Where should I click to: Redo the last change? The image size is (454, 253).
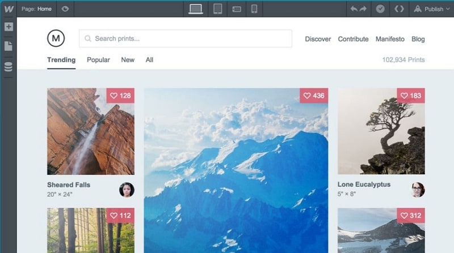point(363,9)
